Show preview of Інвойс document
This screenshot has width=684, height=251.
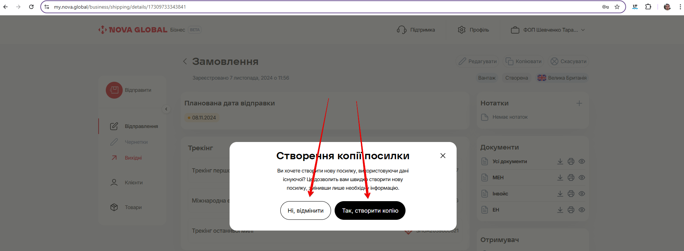(582, 194)
